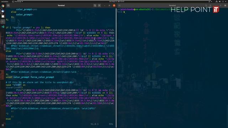Click 'case "$TERM" in' line

pos(16,85)
